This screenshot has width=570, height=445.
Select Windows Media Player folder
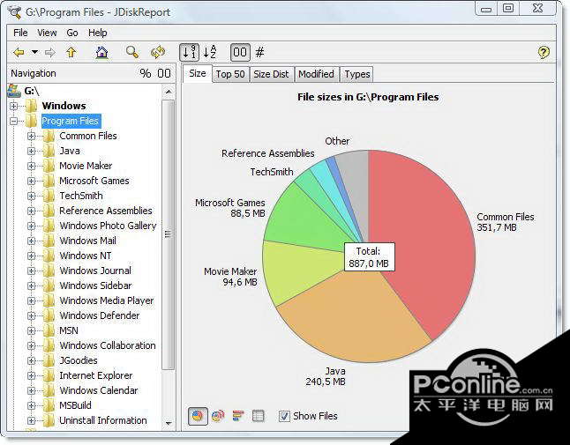107,300
